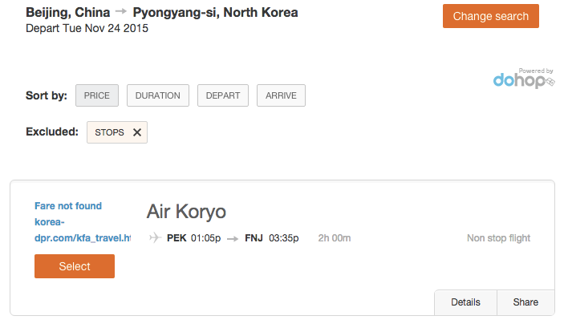Sort results by DURATION
This screenshot has width=564, height=324.
(157, 95)
